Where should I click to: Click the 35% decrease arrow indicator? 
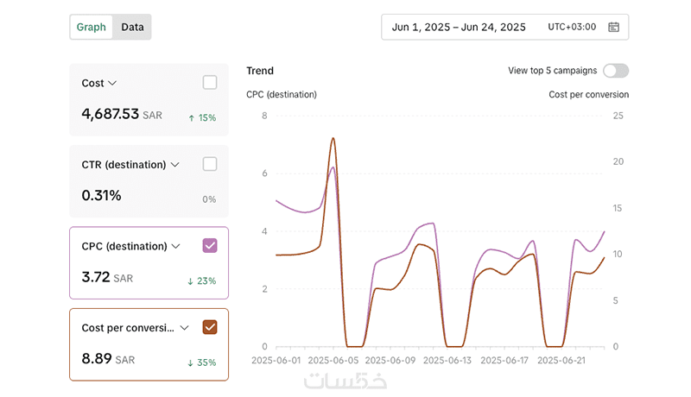coord(202,362)
